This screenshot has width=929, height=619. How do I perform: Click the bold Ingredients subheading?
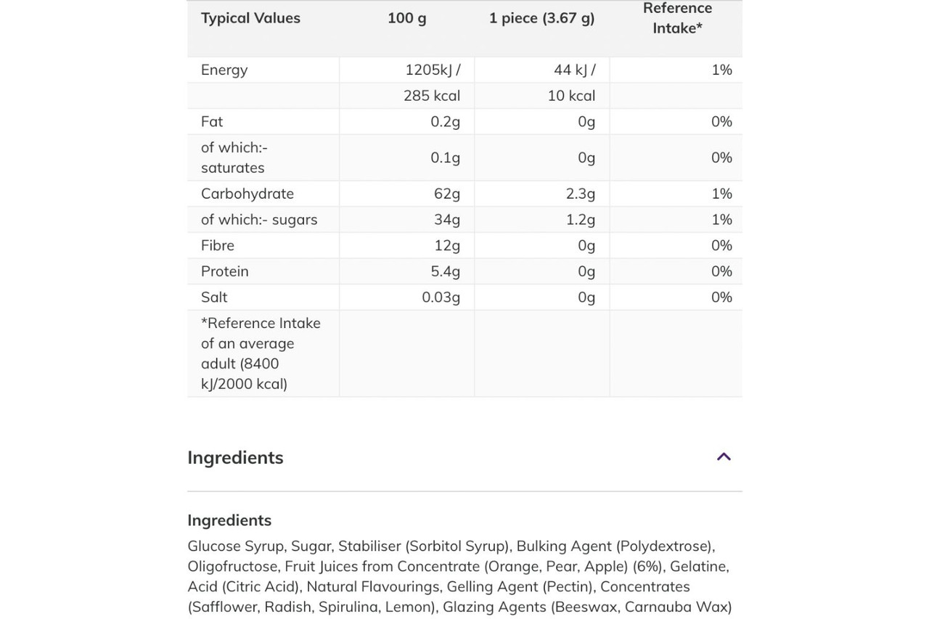pos(229,520)
